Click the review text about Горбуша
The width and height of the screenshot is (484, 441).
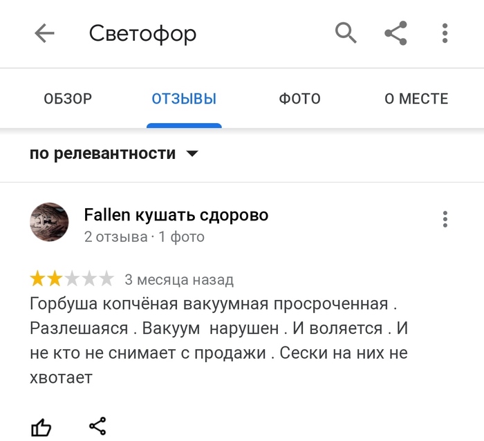pyautogui.click(x=219, y=340)
